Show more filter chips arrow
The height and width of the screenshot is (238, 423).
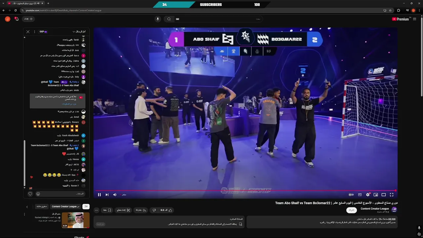coord(27,207)
